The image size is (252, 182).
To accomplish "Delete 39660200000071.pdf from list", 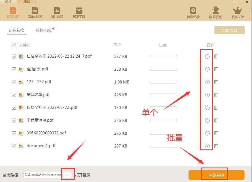I will 216,133.
